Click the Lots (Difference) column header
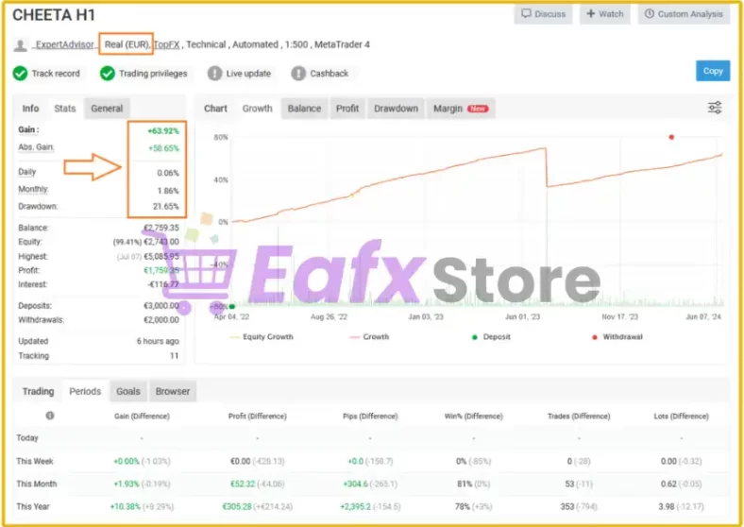744x527 pixels. [681, 416]
